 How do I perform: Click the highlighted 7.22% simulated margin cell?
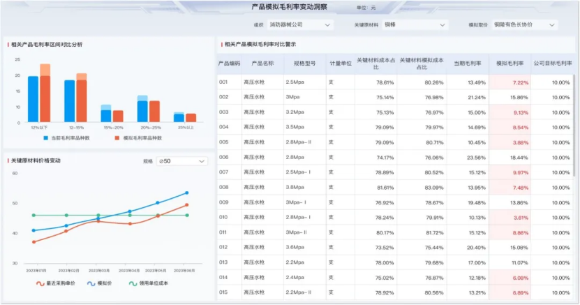click(510, 82)
